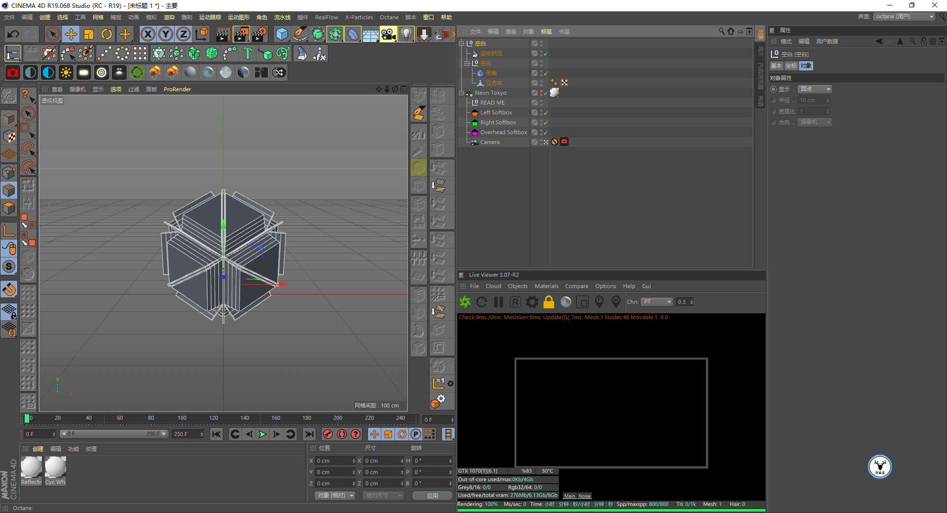
Task: Collapse top 空白 null object
Action: [462, 43]
